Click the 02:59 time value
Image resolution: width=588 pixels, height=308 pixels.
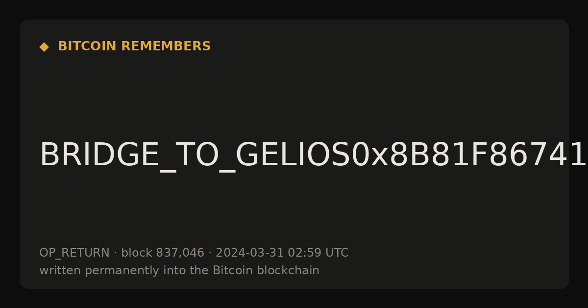[304, 253]
